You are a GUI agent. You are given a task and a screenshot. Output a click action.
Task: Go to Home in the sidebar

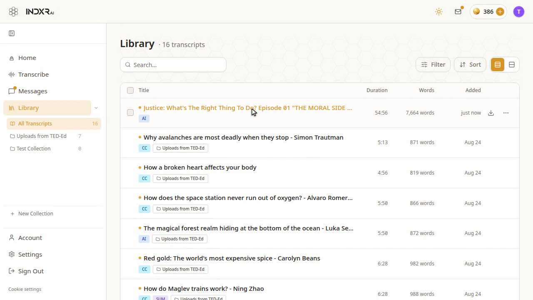[x=47, y=58]
